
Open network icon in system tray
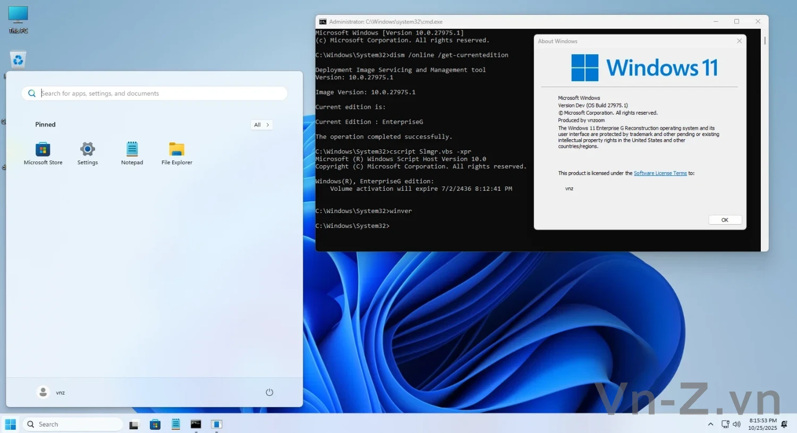tap(725, 424)
